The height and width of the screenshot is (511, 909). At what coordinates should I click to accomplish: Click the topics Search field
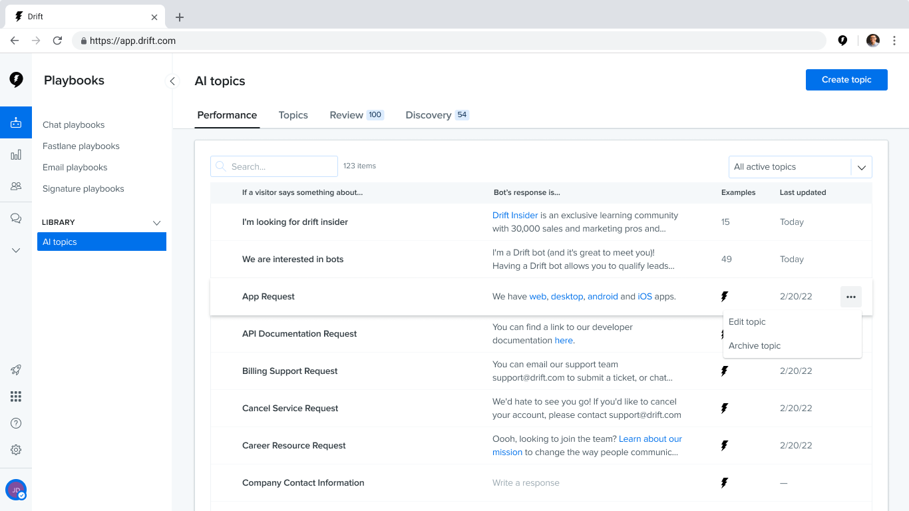(274, 166)
